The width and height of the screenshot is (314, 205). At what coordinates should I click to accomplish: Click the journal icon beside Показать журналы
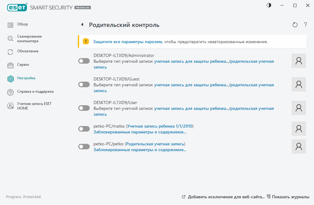pyautogui.click(x=269, y=197)
